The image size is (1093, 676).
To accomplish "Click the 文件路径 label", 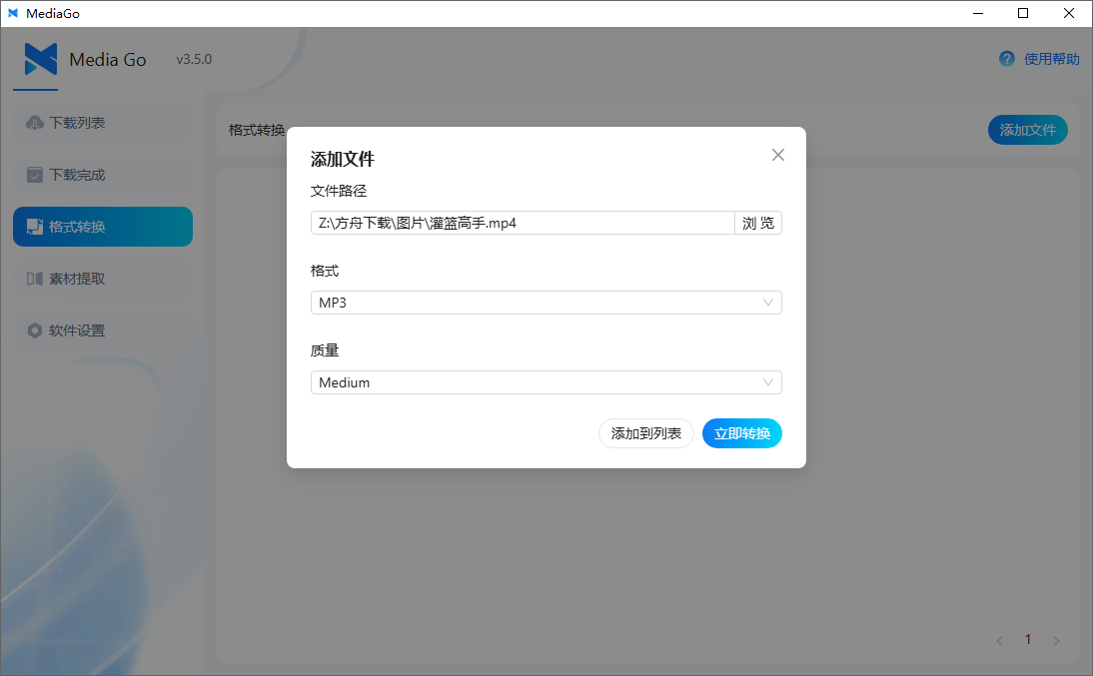I will (x=339, y=191).
